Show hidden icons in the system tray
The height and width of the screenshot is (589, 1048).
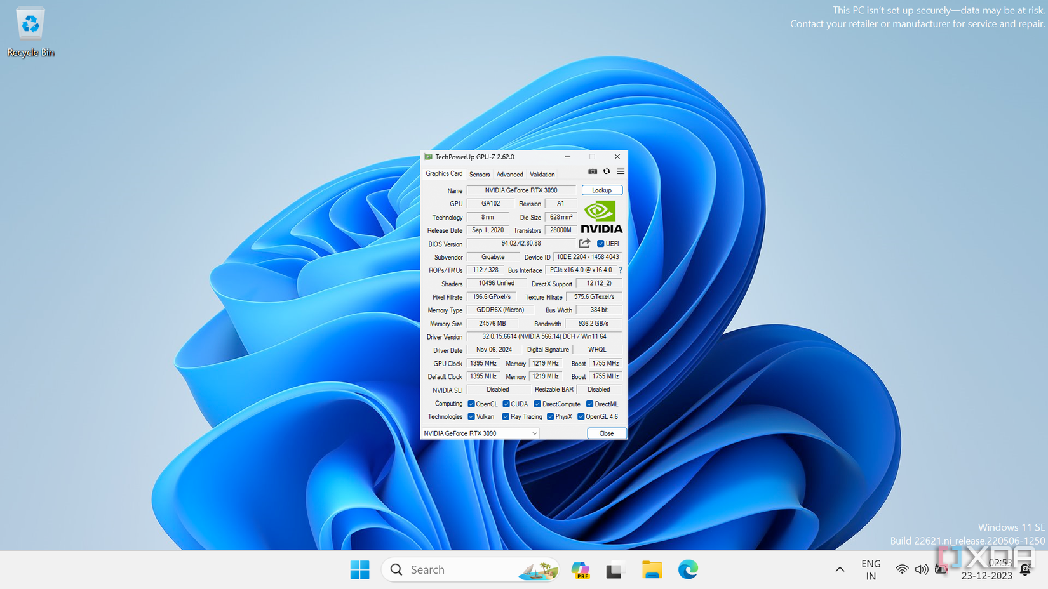click(x=840, y=569)
